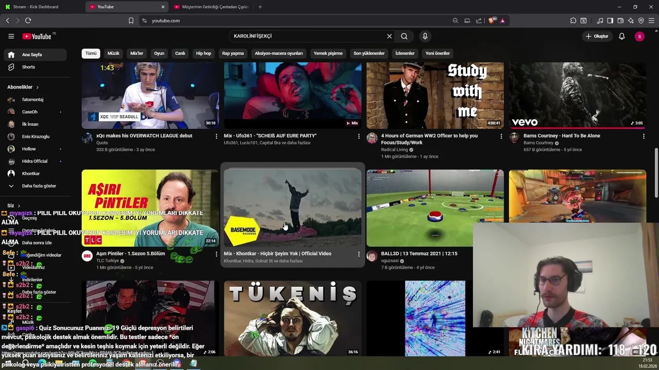The image size is (659, 370).
Task: Open the notifications bell
Action: [x=621, y=36]
